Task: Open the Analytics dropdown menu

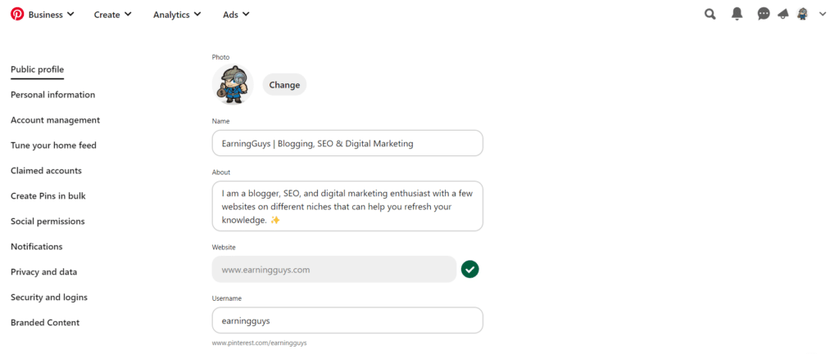Action: point(177,15)
